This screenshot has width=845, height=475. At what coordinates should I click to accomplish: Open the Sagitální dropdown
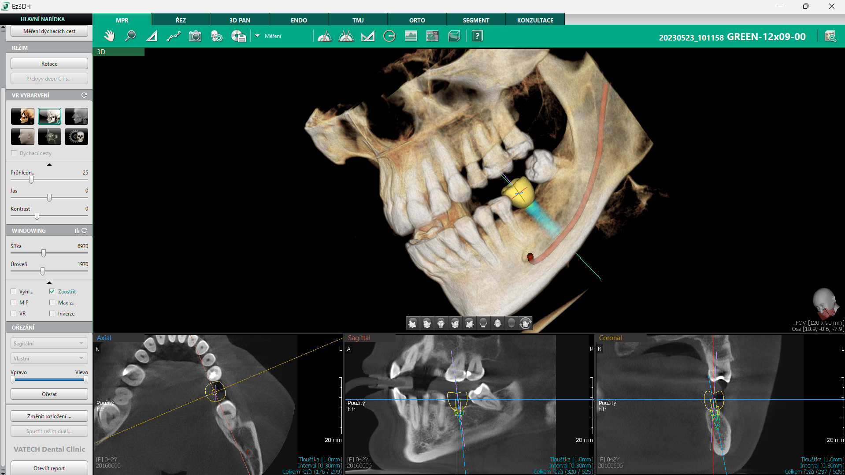pos(49,344)
